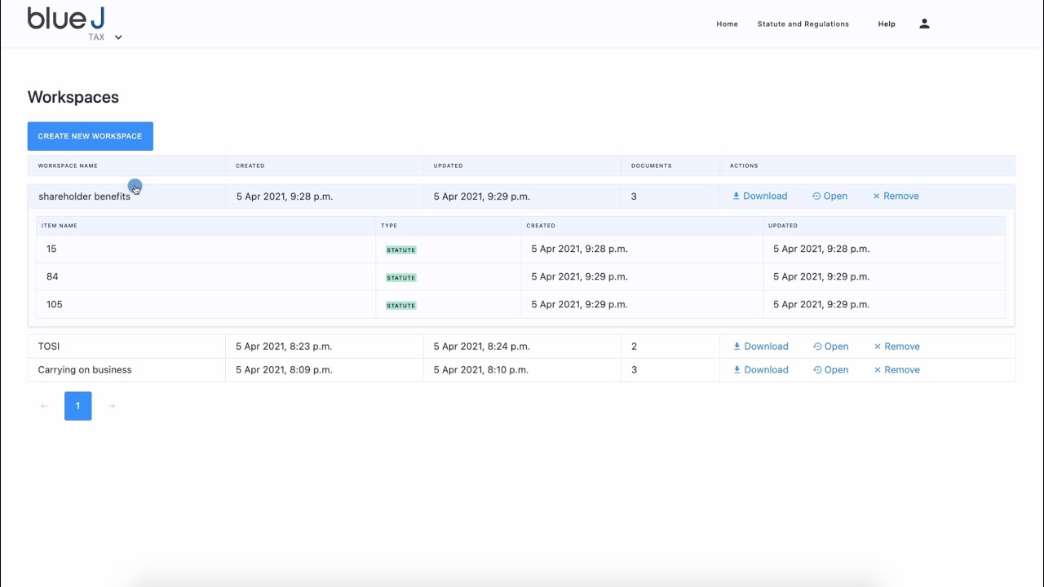Open Statute and Regulations menu item
Screen dimensions: 1044x587
point(803,24)
